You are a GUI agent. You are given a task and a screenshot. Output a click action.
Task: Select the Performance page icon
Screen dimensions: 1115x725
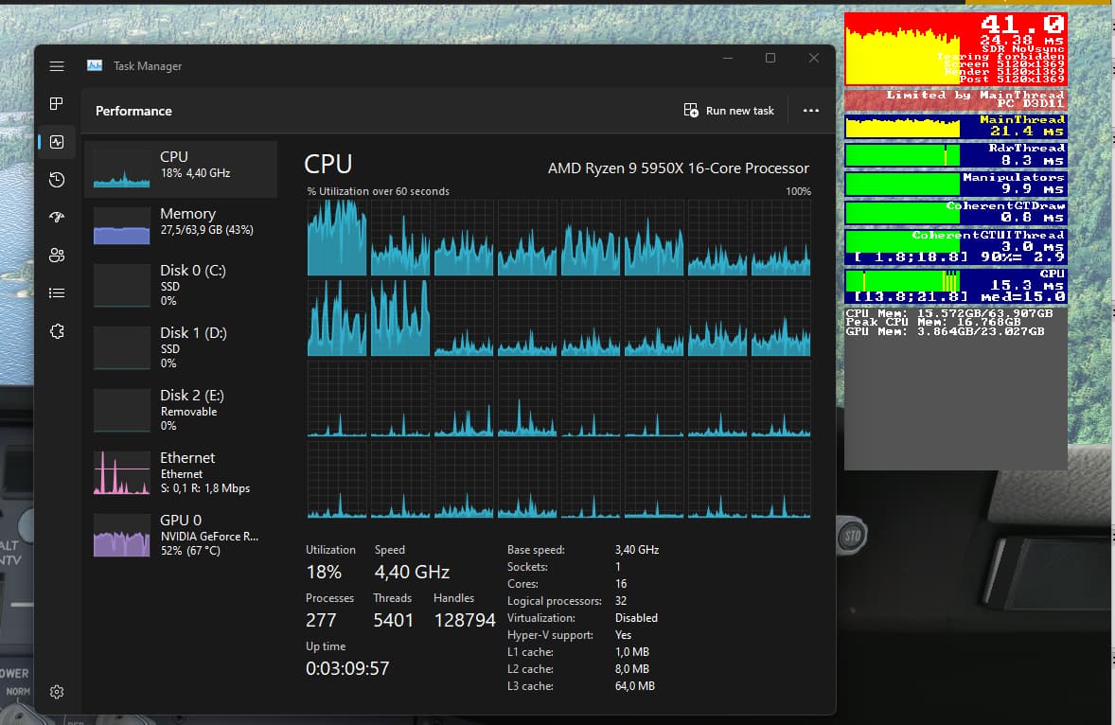[x=57, y=142]
